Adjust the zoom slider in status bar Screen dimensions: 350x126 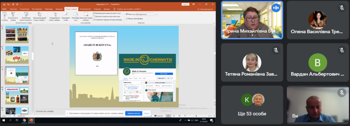tap(197, 116)
